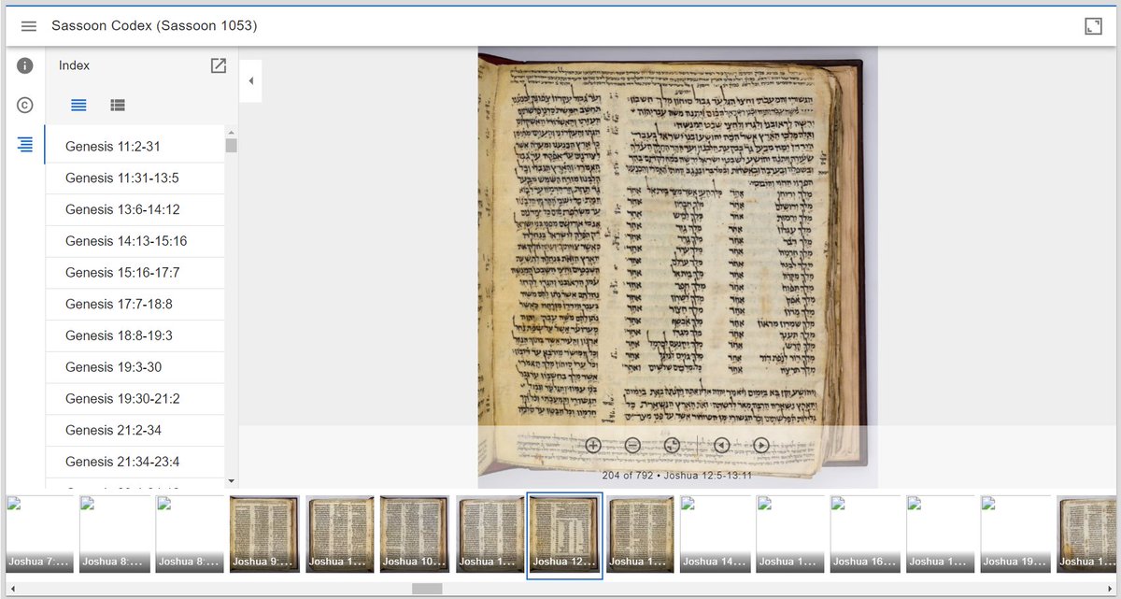Select Genesis 11:31-13:5 in index
The height and width of the screenshot is (599, 1121).
point(135,178)
